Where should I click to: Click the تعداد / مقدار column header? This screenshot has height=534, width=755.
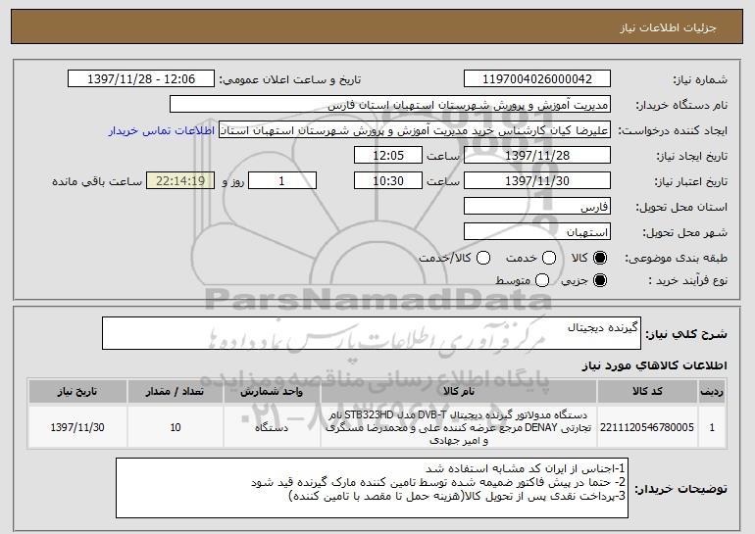coord(176,391)
